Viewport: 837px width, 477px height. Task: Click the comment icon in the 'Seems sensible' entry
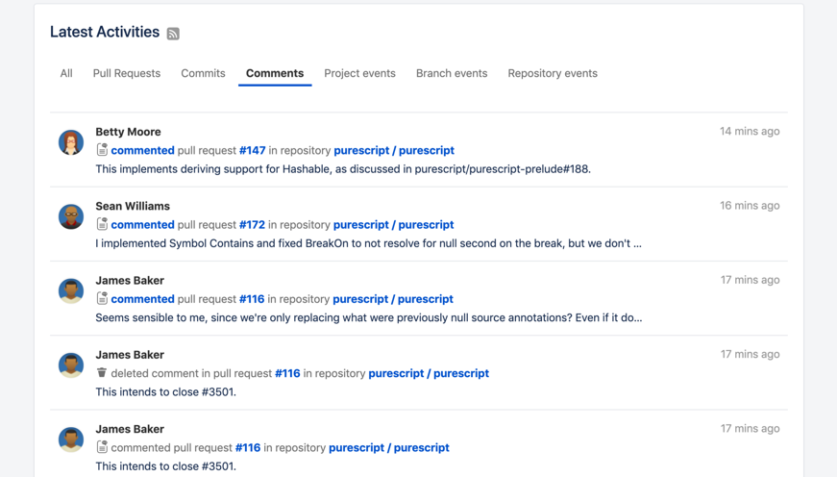[102, 299]
